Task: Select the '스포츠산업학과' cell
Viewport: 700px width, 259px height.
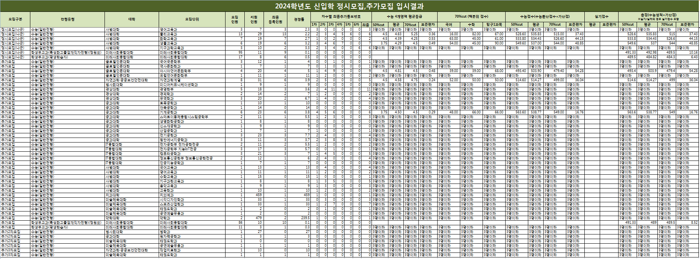Action: (192, 204)
